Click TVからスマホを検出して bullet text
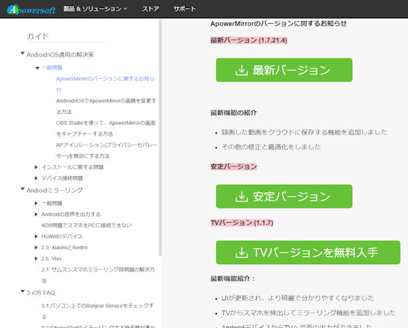Image resolution: width=408 pixels, height=328 pixels. [x=309, y=312]
